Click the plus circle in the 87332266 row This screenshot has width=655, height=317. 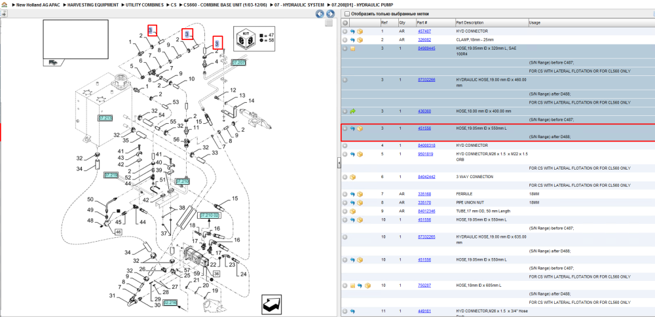(x=345, y=80)
